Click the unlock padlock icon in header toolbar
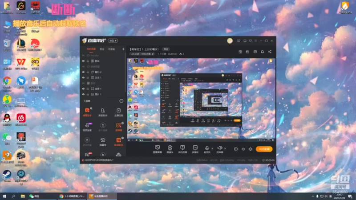 pos(247,52)
